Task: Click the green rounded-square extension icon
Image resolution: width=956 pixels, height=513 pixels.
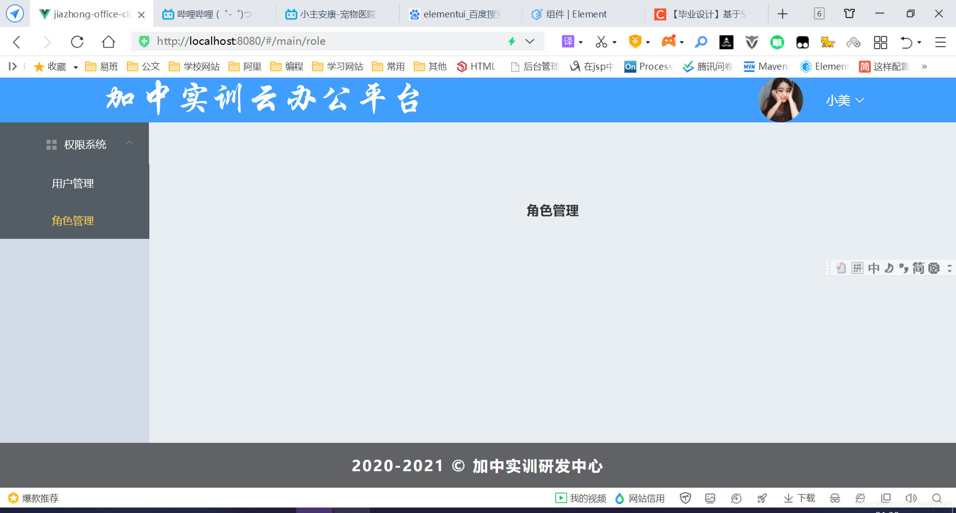Action: coord(777,42)
